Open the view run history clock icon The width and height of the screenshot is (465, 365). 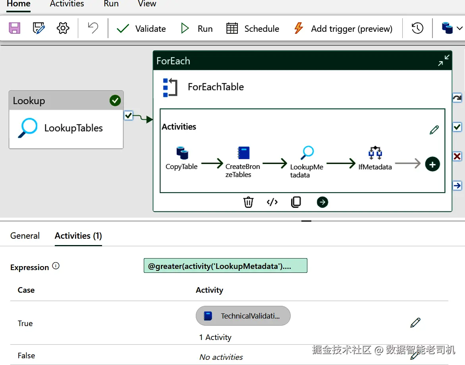click(417, 28)
